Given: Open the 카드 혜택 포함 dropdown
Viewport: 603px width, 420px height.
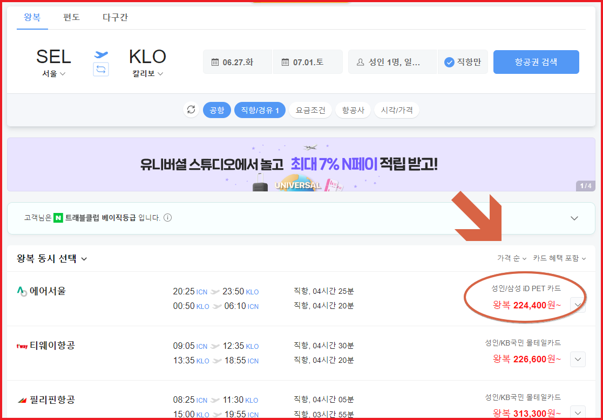Looking at the screenshot, I should (x=559, y=258).
